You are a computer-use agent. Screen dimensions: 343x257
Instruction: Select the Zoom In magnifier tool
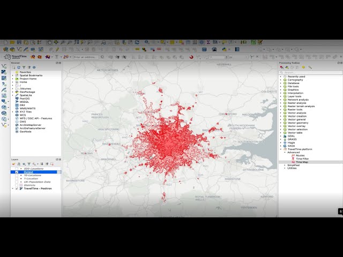[x=63, y=42]
